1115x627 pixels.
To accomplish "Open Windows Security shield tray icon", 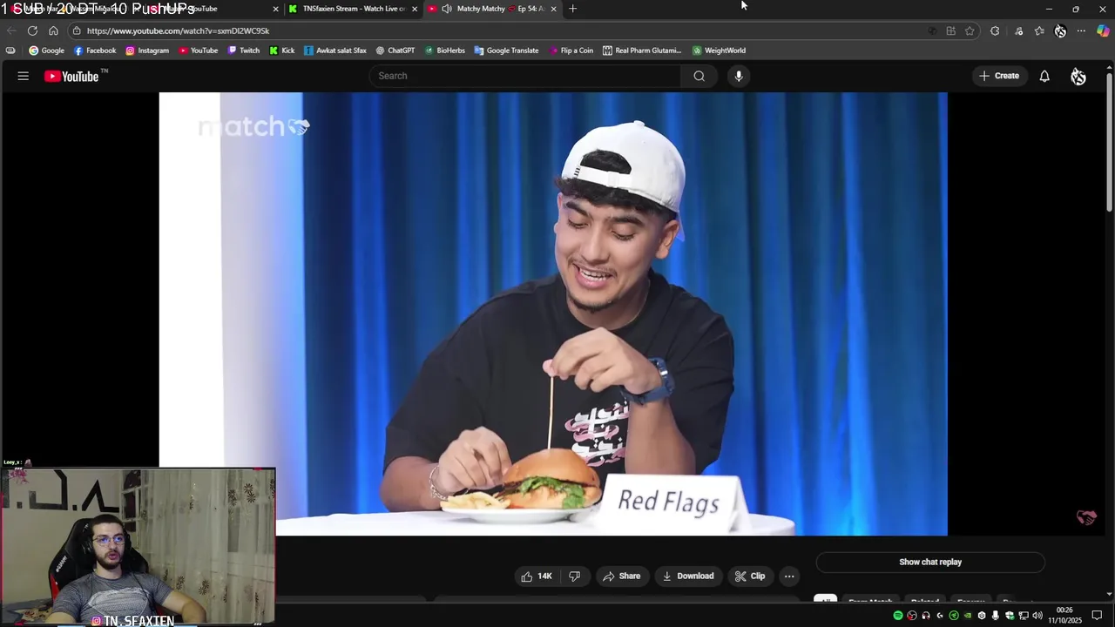I will pos(1010,616).
